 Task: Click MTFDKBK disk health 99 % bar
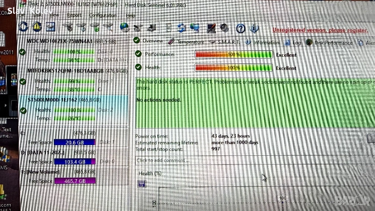point(74,81)
